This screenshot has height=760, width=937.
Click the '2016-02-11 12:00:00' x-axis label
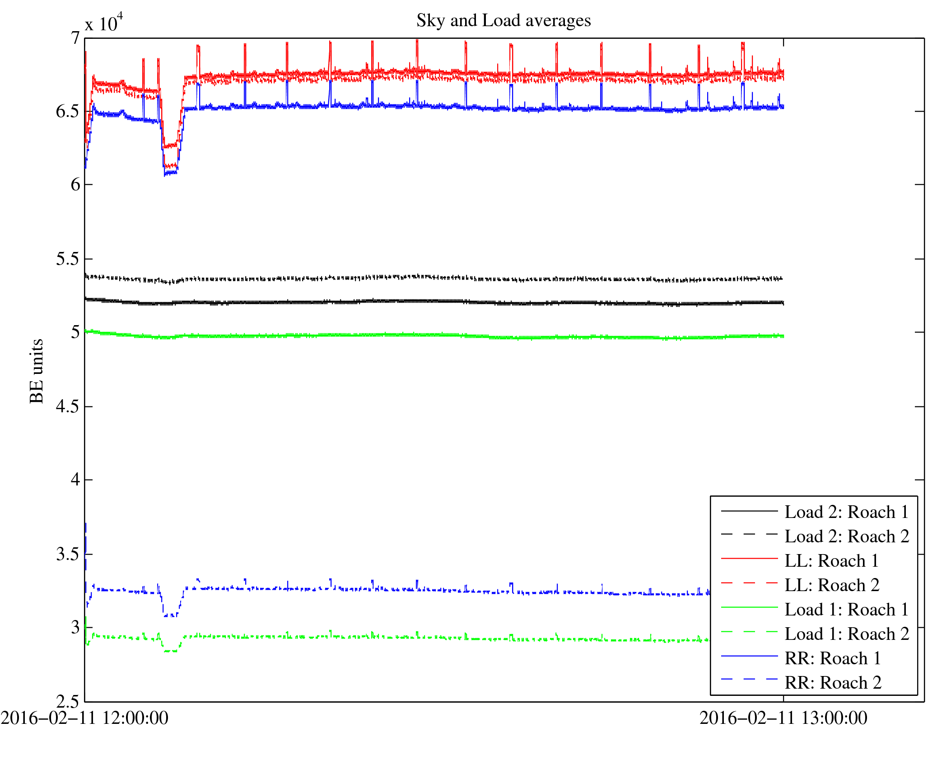[x=84, y=718]
